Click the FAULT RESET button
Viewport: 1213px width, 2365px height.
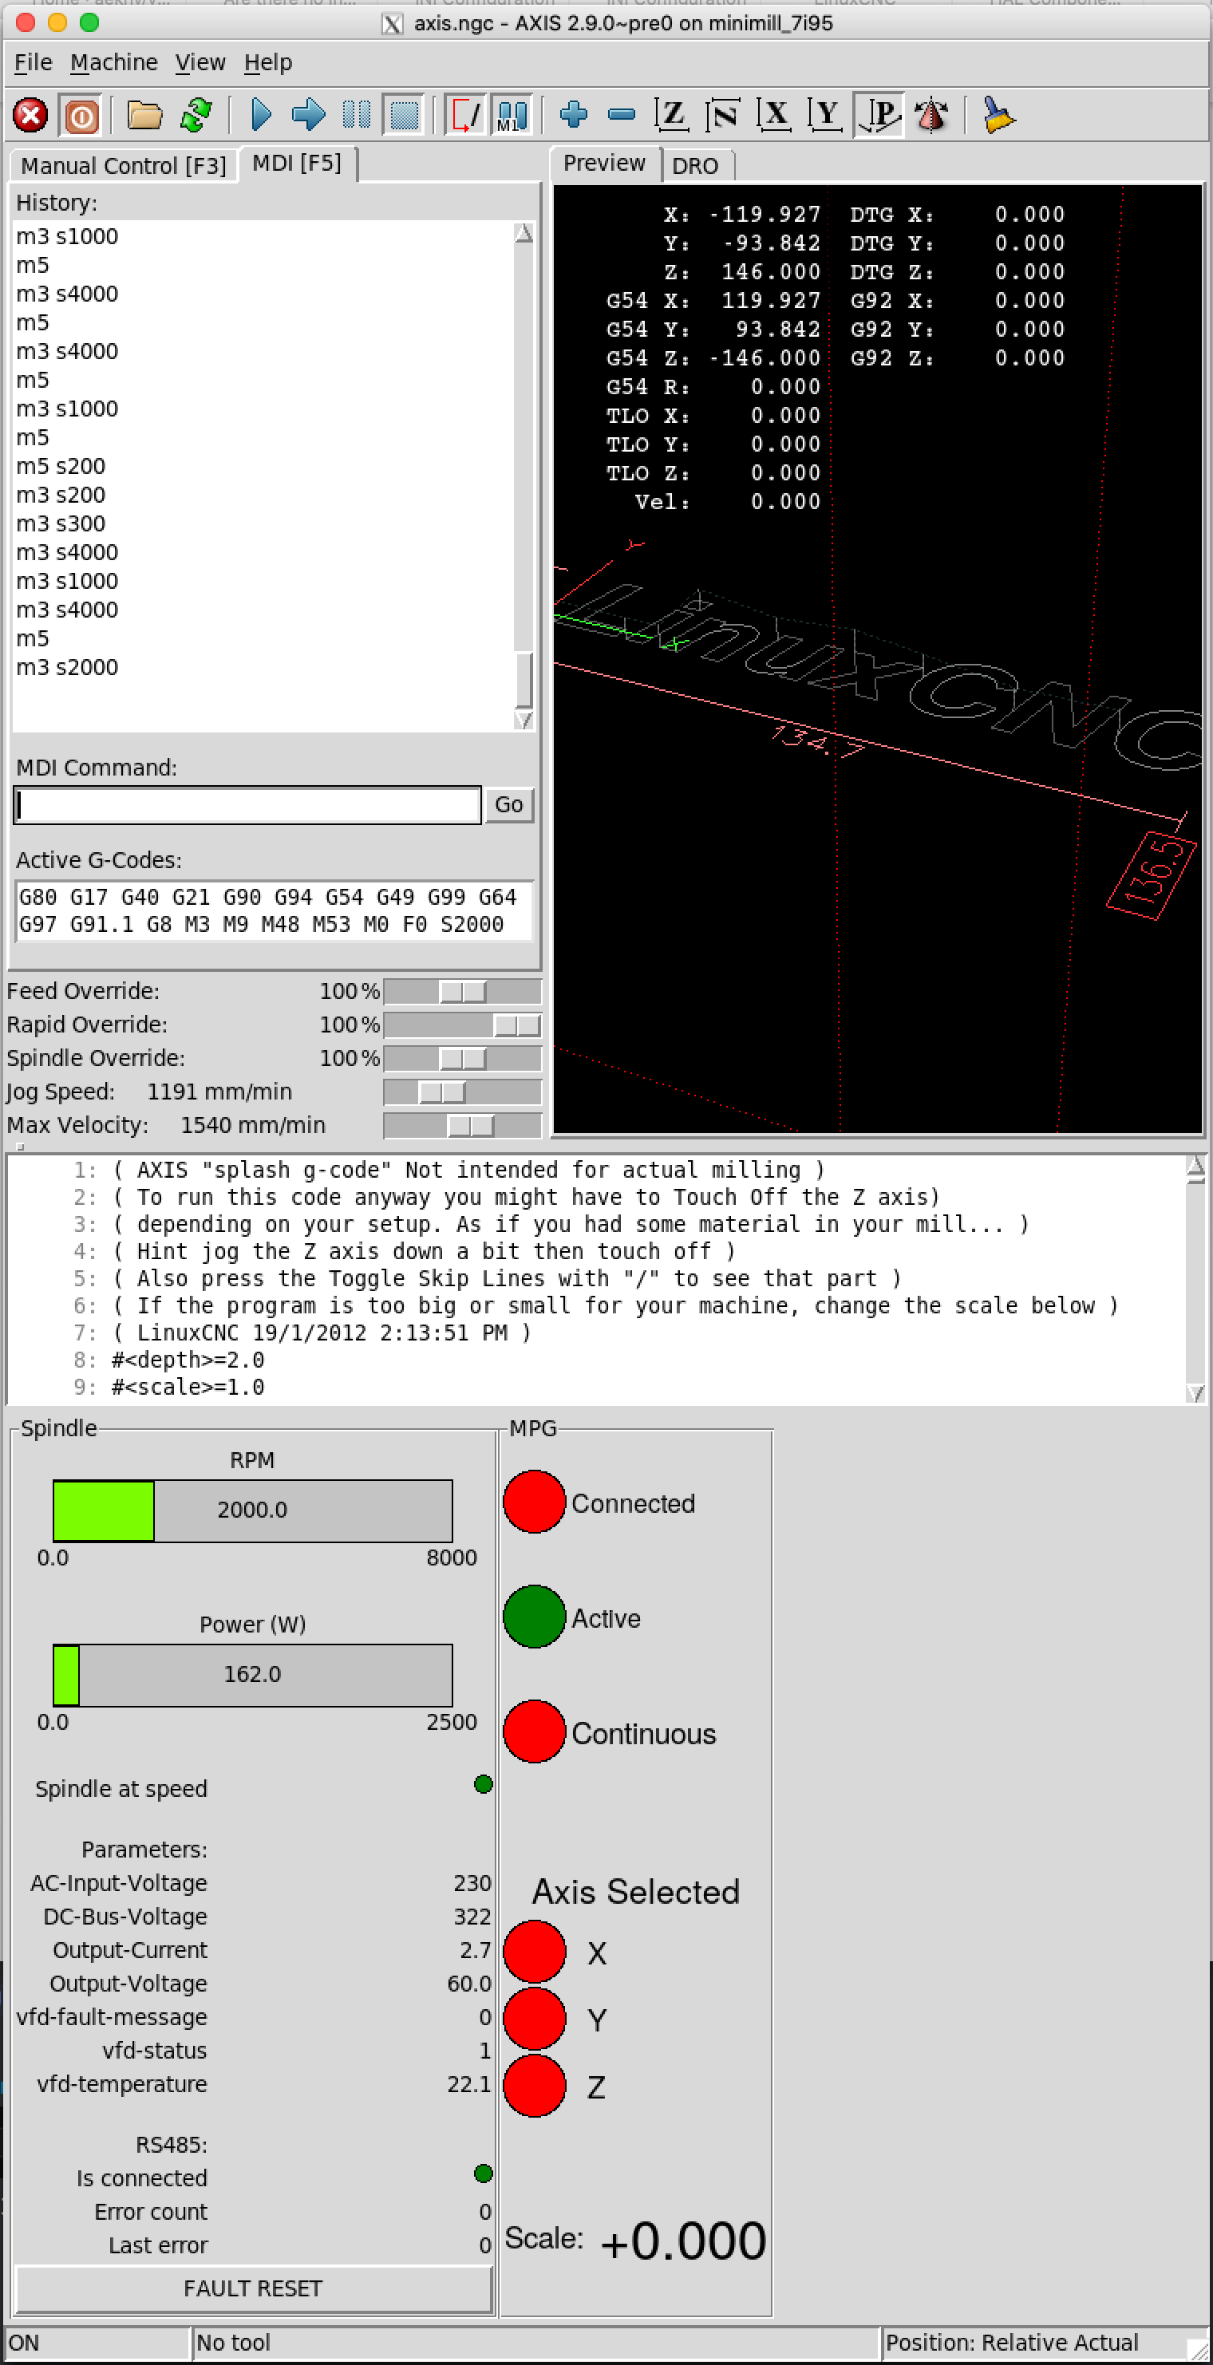254,2288
